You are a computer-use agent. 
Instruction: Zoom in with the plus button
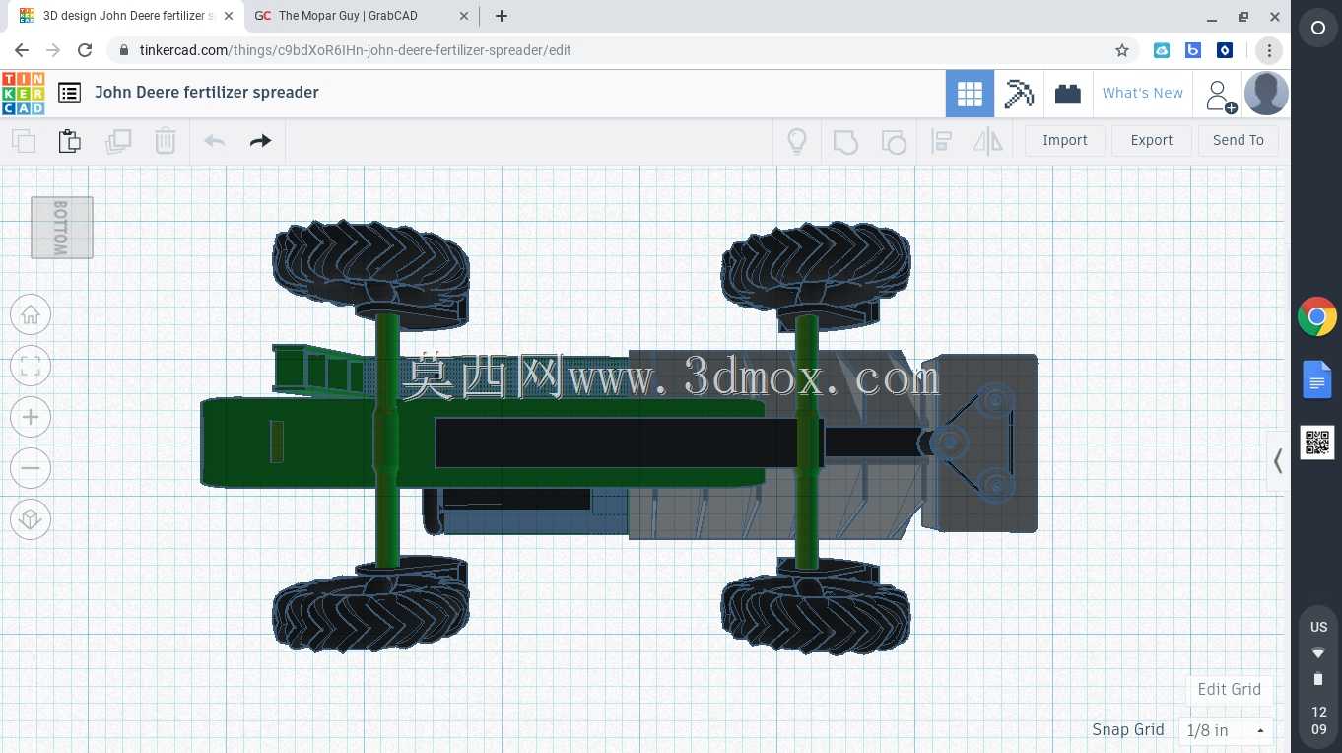31,417
